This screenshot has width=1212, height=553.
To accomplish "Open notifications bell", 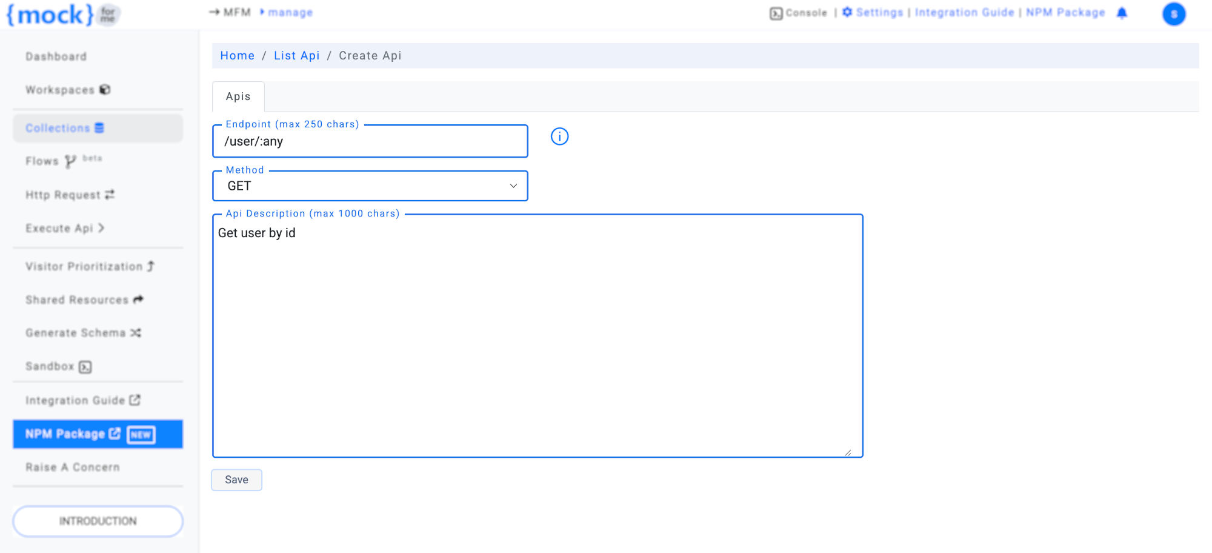I will point(1122,13).
